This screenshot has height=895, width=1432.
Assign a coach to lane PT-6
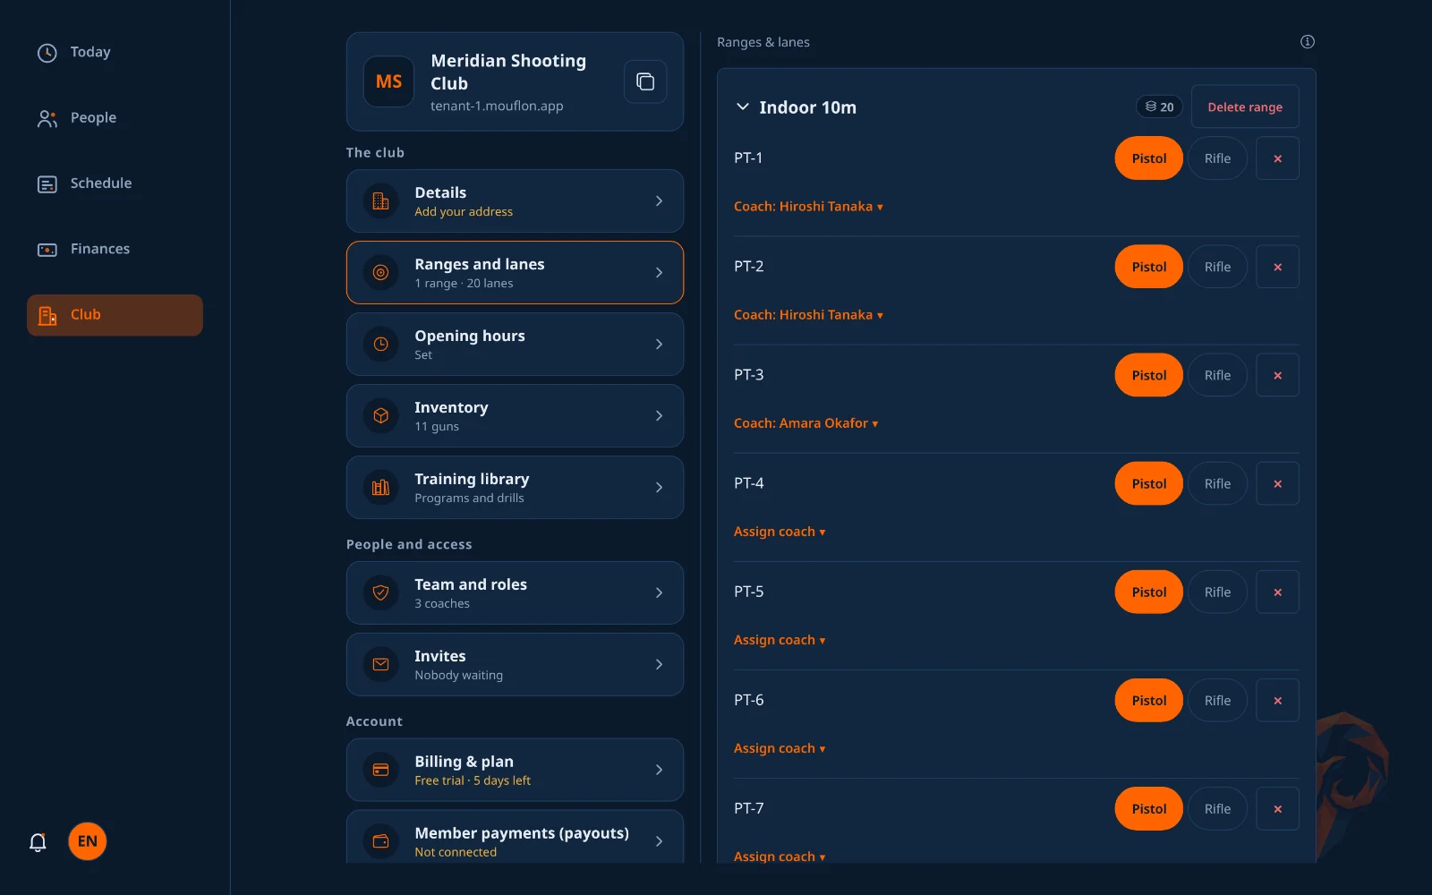click(x=780, y=748)
